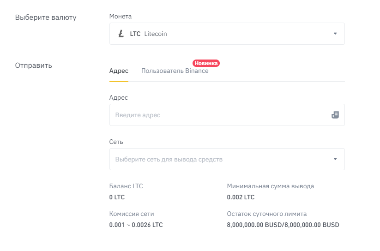
Task: Switch to the Адрес tab
Action: pos(119,71)
